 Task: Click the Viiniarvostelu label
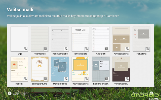[x=121, y=84]
